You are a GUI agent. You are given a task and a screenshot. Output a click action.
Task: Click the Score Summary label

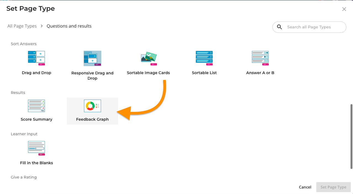point(36,119)
